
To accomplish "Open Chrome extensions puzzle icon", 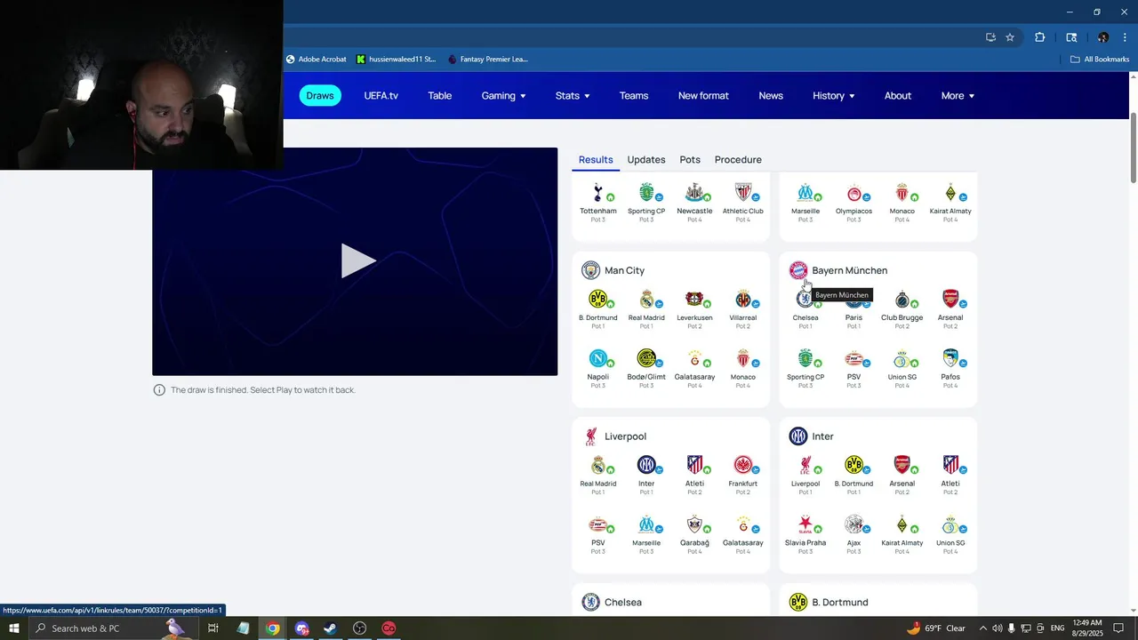I will click(x=1039, y=37).
